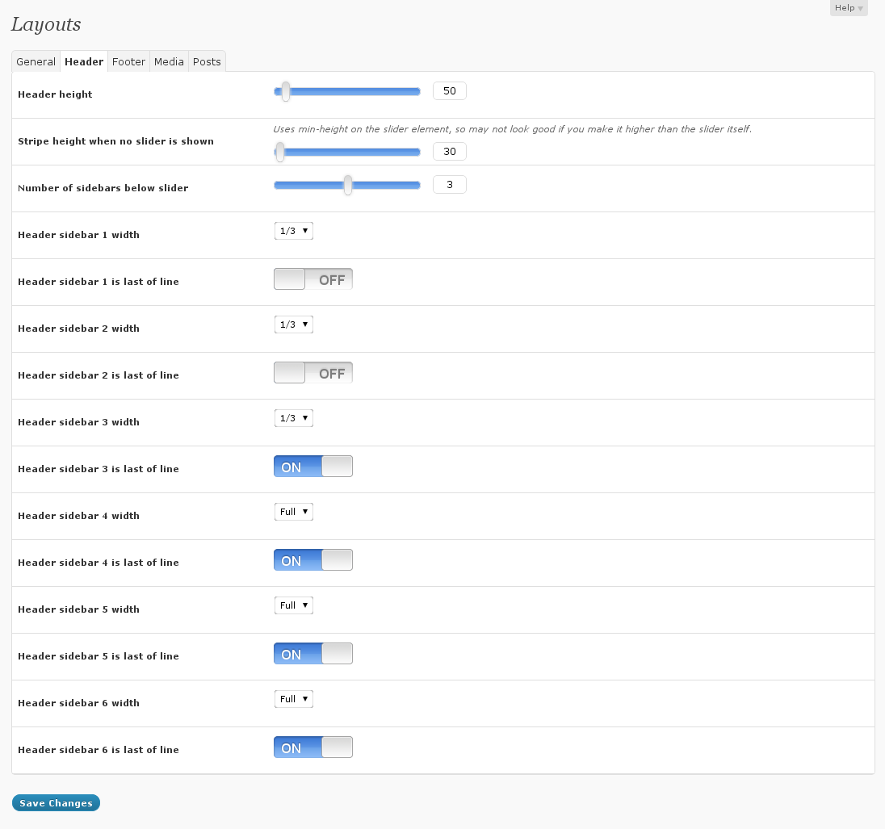
Task: Click the Header height slider handle
Action: [285, 92]
